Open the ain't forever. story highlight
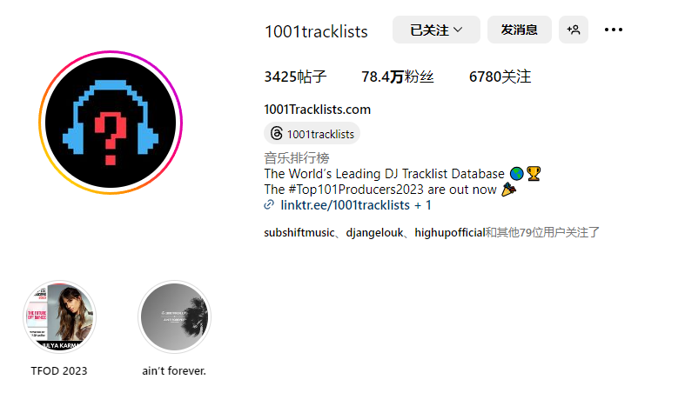The image size is (685, 393). coord(174,316)
